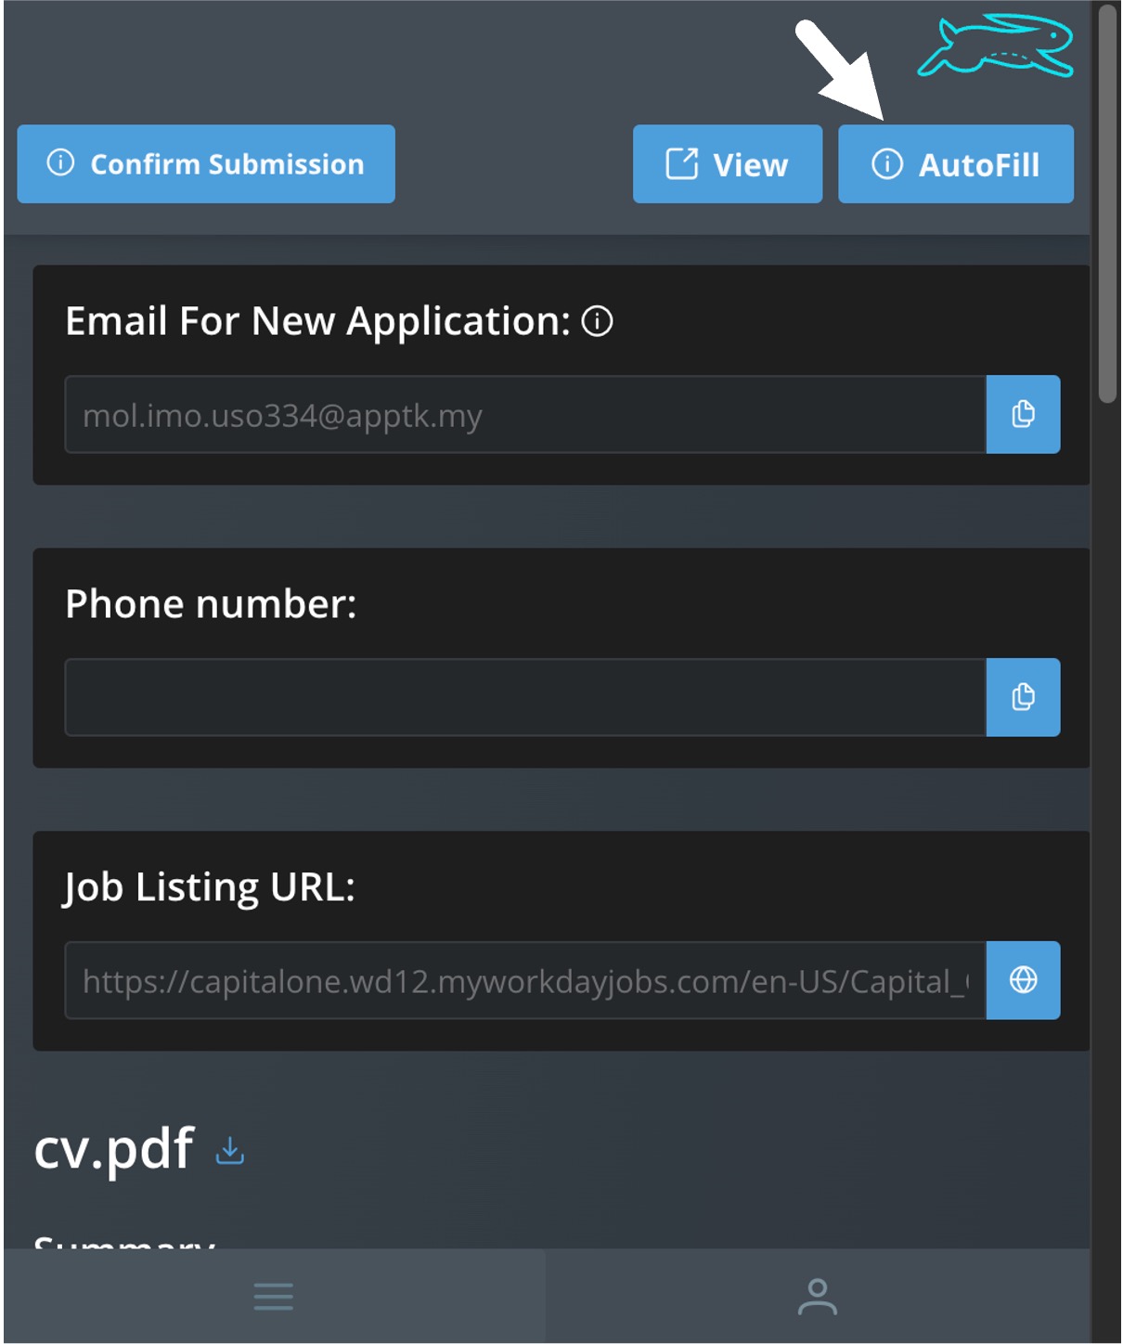The height and width of the screenshot is (1344, 1123).
Task: Copy the phone number
Action: [x=1023, y=697]
